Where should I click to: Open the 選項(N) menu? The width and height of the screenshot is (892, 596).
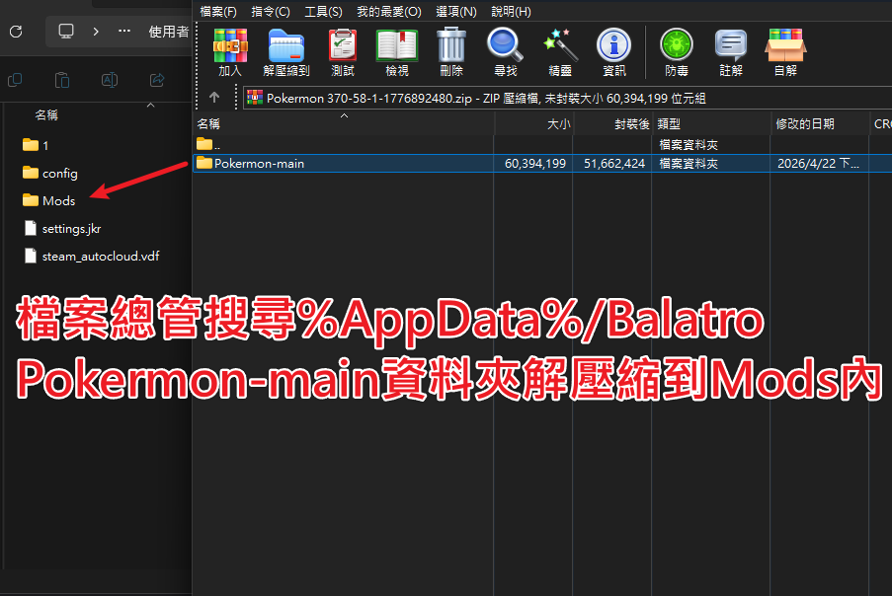455,12
